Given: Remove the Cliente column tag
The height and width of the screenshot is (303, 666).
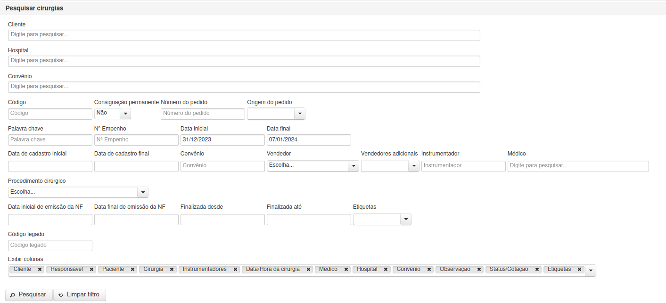Looking at the screenshot, I should coord(40,270).
